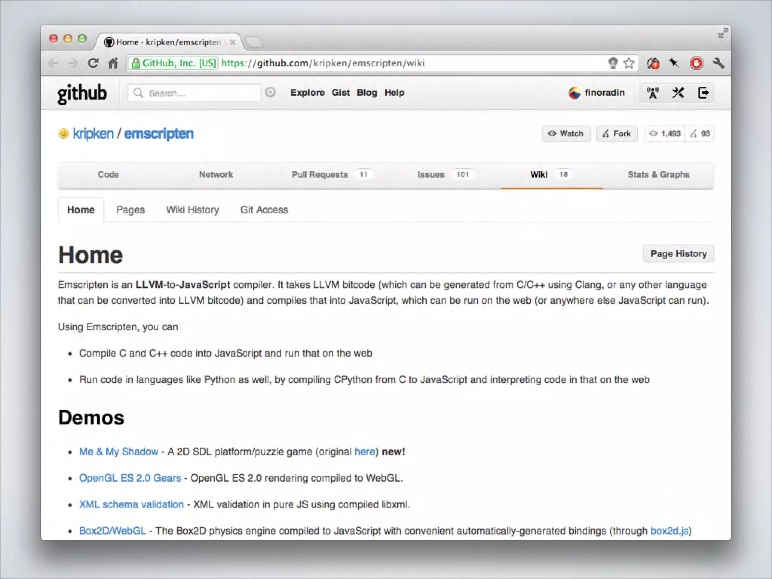Click the browser home icon
Image resolution: width=772 pixels, height=579 pixels.
[113, 63]
